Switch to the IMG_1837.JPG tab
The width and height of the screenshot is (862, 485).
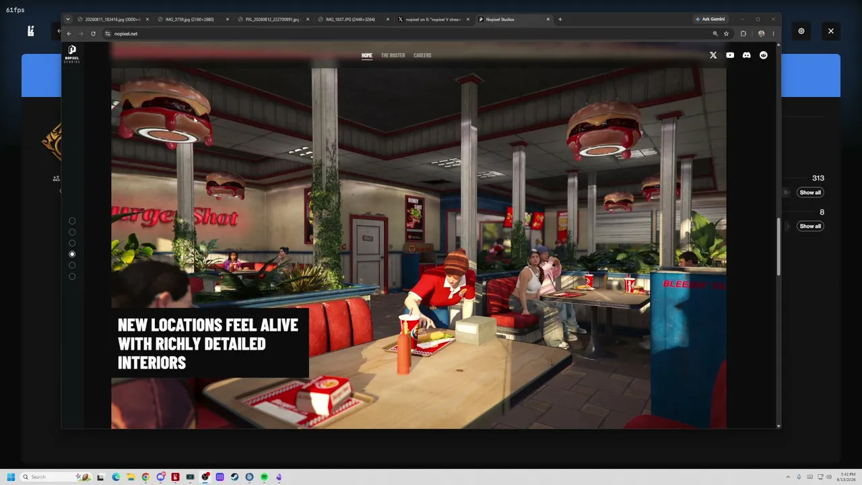click(353, 20)
